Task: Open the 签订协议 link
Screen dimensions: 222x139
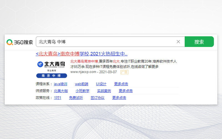Action: coord(98,98)
